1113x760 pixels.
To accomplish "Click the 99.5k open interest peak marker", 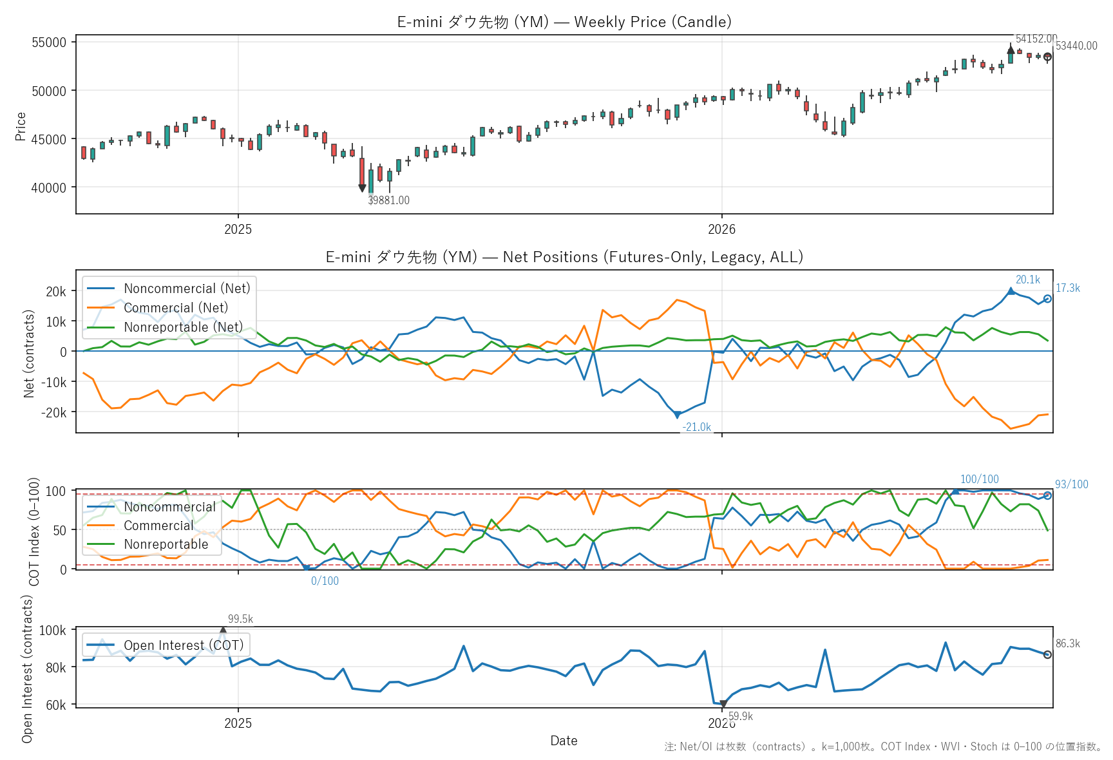I will (223, 631).
